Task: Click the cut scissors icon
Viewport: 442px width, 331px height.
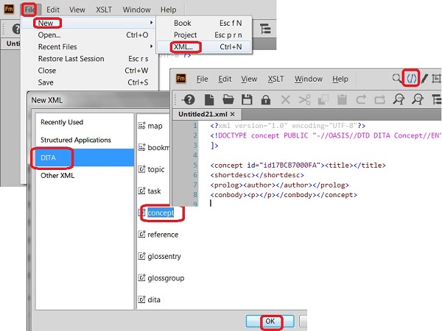Action: click(x=304, y=99)
